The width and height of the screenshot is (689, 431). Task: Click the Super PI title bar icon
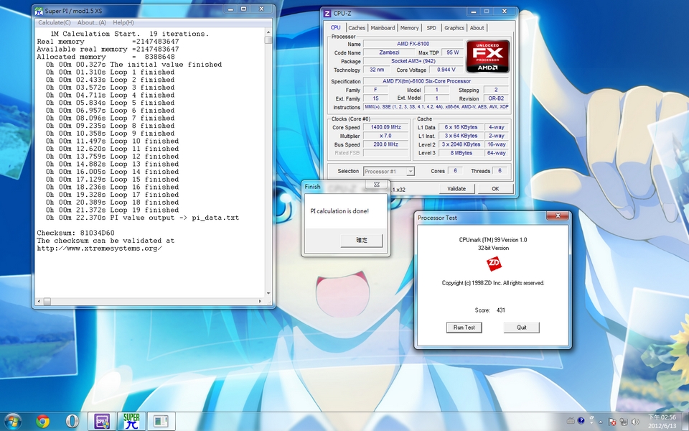tap(39, 10)
